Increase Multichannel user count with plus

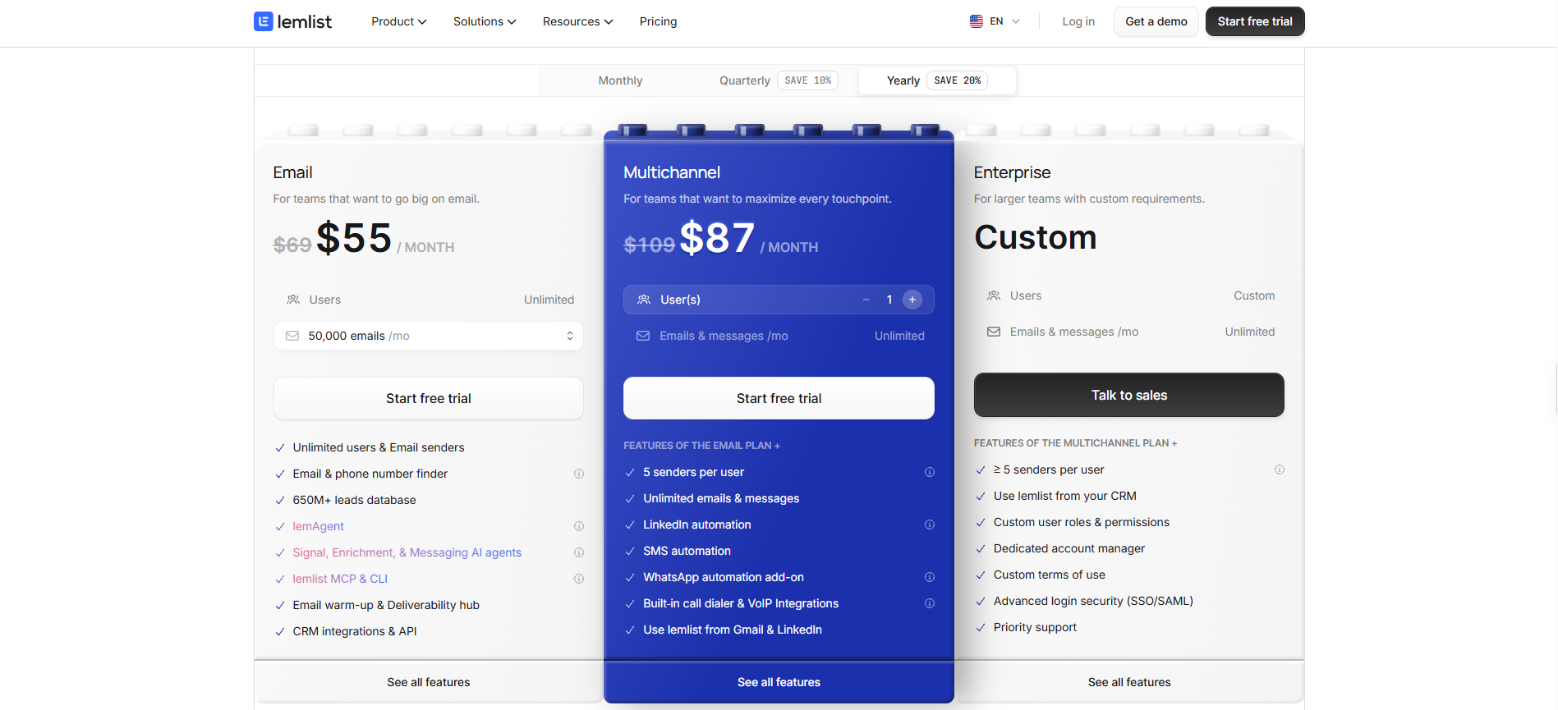pyautogui.click(x=912, y=300)
